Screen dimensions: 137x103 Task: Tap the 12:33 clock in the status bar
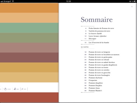68,1
